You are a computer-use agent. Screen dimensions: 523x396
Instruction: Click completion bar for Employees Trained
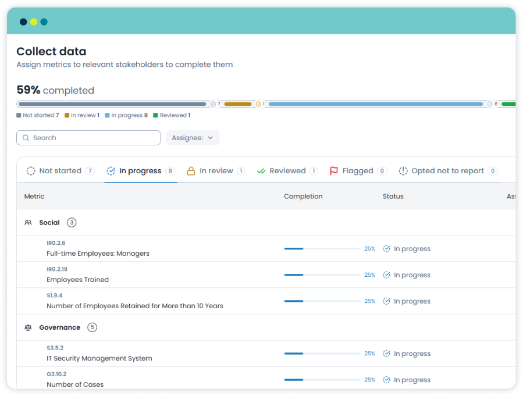point(322,274)
